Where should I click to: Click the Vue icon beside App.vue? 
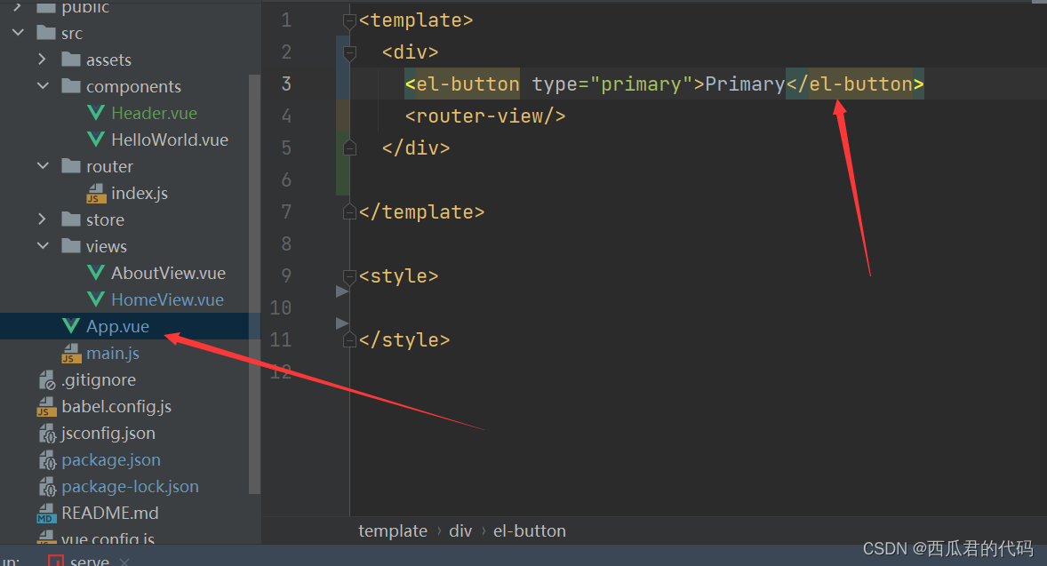(x=71, y=326)
